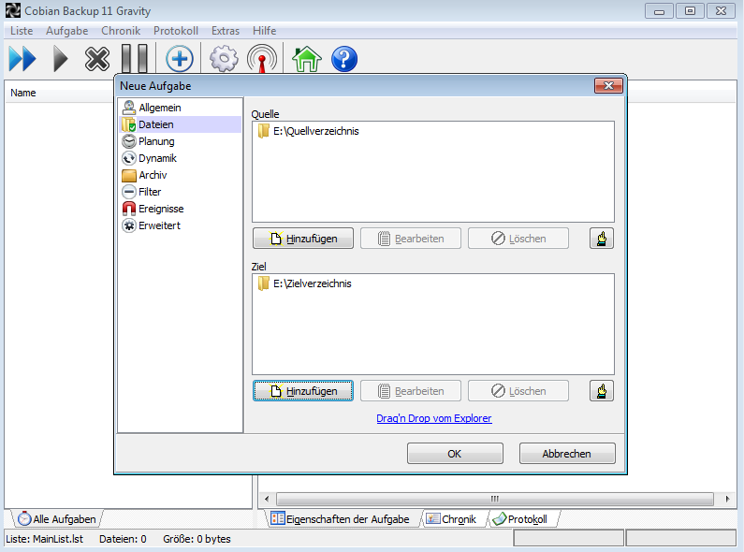The width and height of the screenshot is (744, 552).
Task: Maximize the Cobian Backup window
Action: click(x=690, y=11)
